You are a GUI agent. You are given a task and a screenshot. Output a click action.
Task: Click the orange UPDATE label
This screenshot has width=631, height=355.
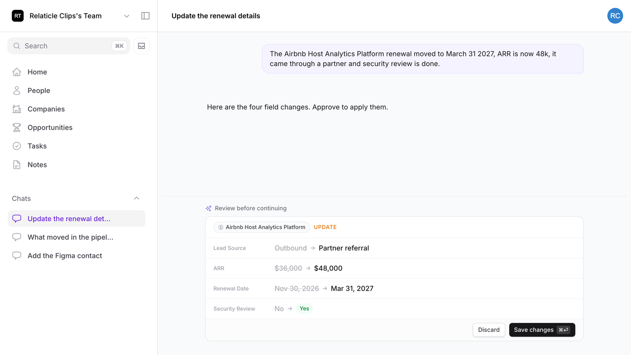pyautogui.click(x=325, y=227)
